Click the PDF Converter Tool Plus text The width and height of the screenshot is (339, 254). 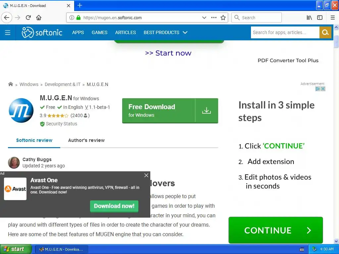click(x=288, y=61)
